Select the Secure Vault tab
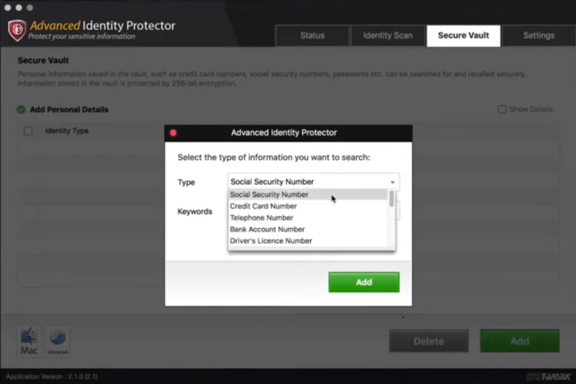Screen dimensions: 576x384 (x=463, y=35)
